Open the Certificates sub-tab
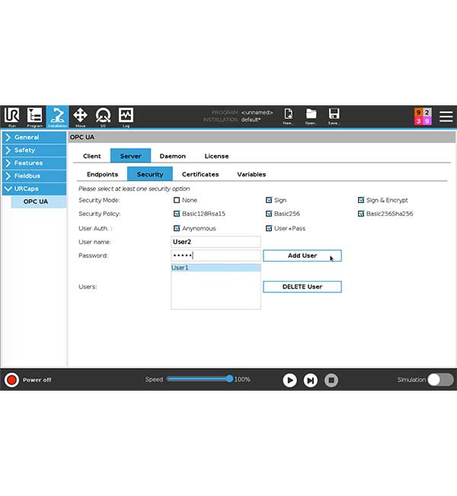The width and height of the screenshot is (457, 496). (x=200, y=174)
